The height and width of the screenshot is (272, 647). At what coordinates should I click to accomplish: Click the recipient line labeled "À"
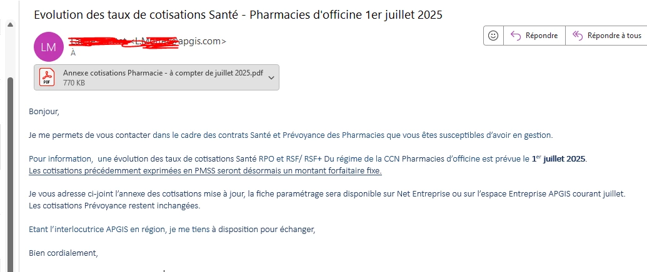73,53
